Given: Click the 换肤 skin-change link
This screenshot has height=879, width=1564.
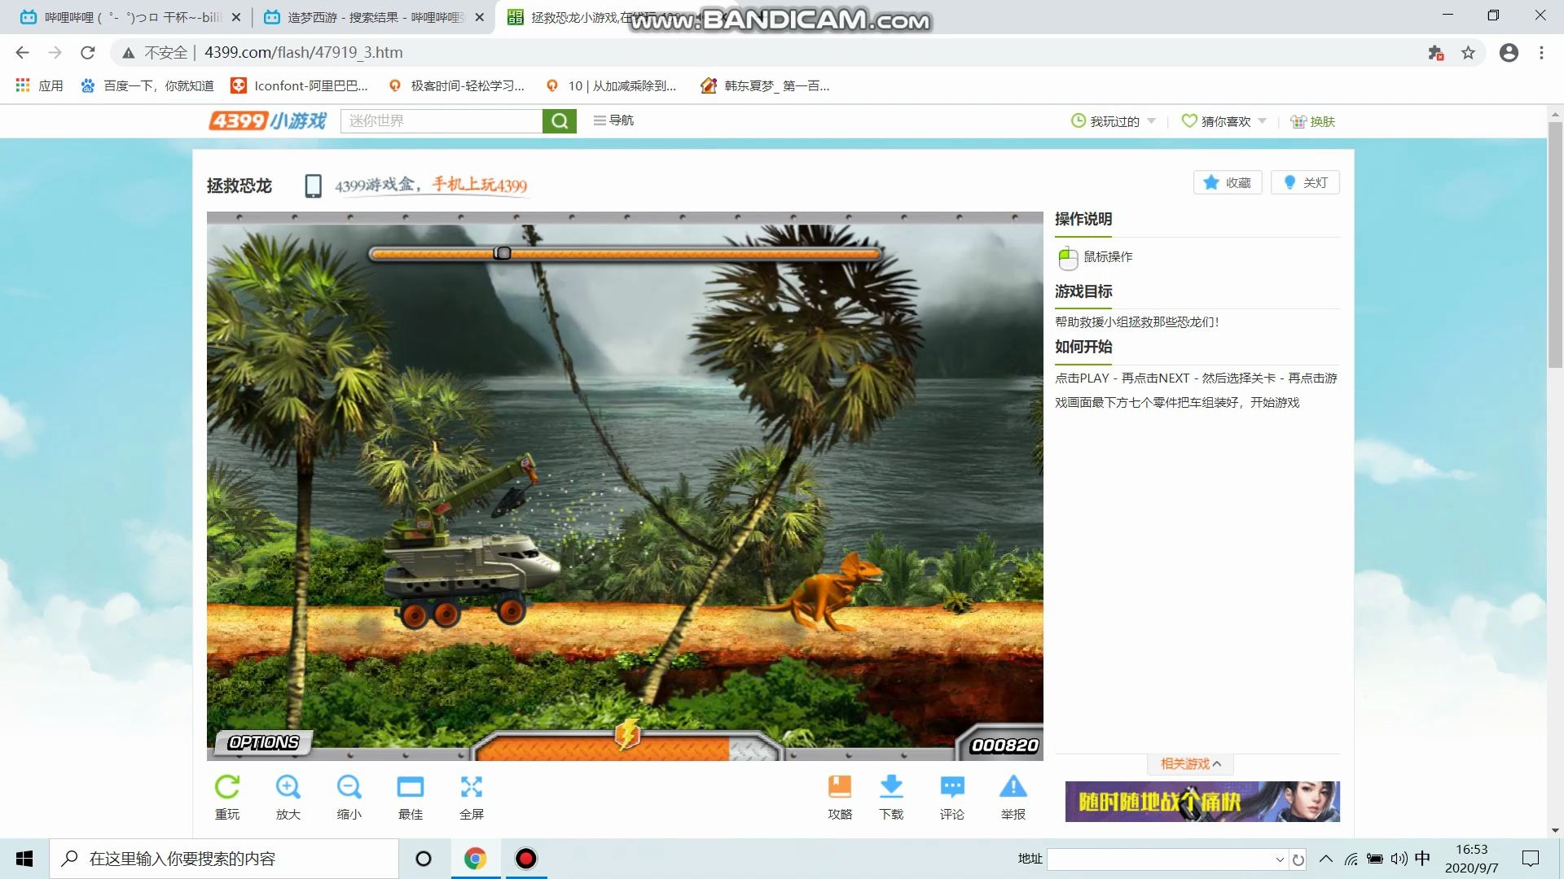Looking at the screenshot, I should pos(1313,121).
